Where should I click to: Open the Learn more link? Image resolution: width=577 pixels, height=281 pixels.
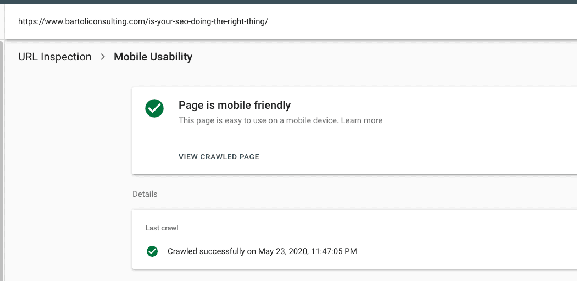pyautogui.click(x=362, y=120)
